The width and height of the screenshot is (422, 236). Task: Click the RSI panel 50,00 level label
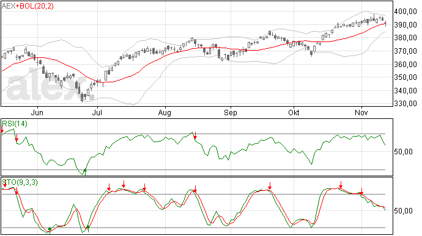click(x=403, y=152)
